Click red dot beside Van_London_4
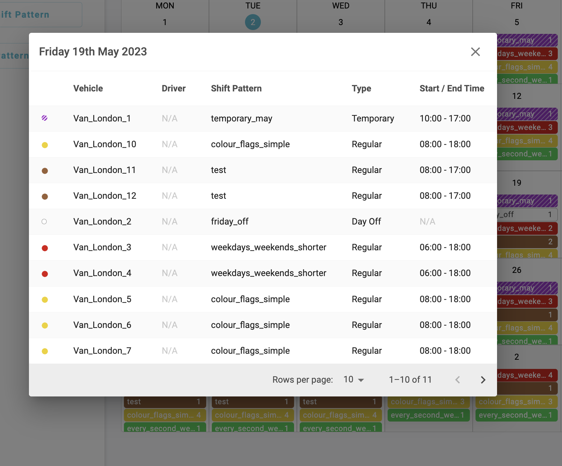562x466 pixels. (x=45, y=274)
